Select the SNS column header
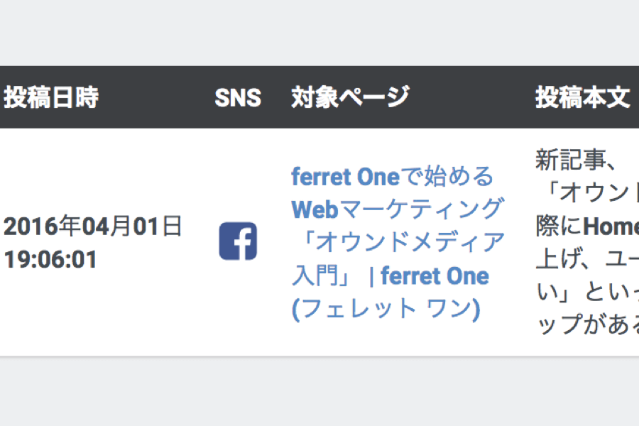This screenshot has width=639, height=426. point(238,98)
